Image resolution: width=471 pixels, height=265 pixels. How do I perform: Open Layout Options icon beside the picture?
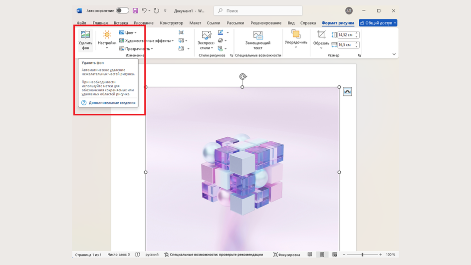pyautogui.click(x=347, y=91)
